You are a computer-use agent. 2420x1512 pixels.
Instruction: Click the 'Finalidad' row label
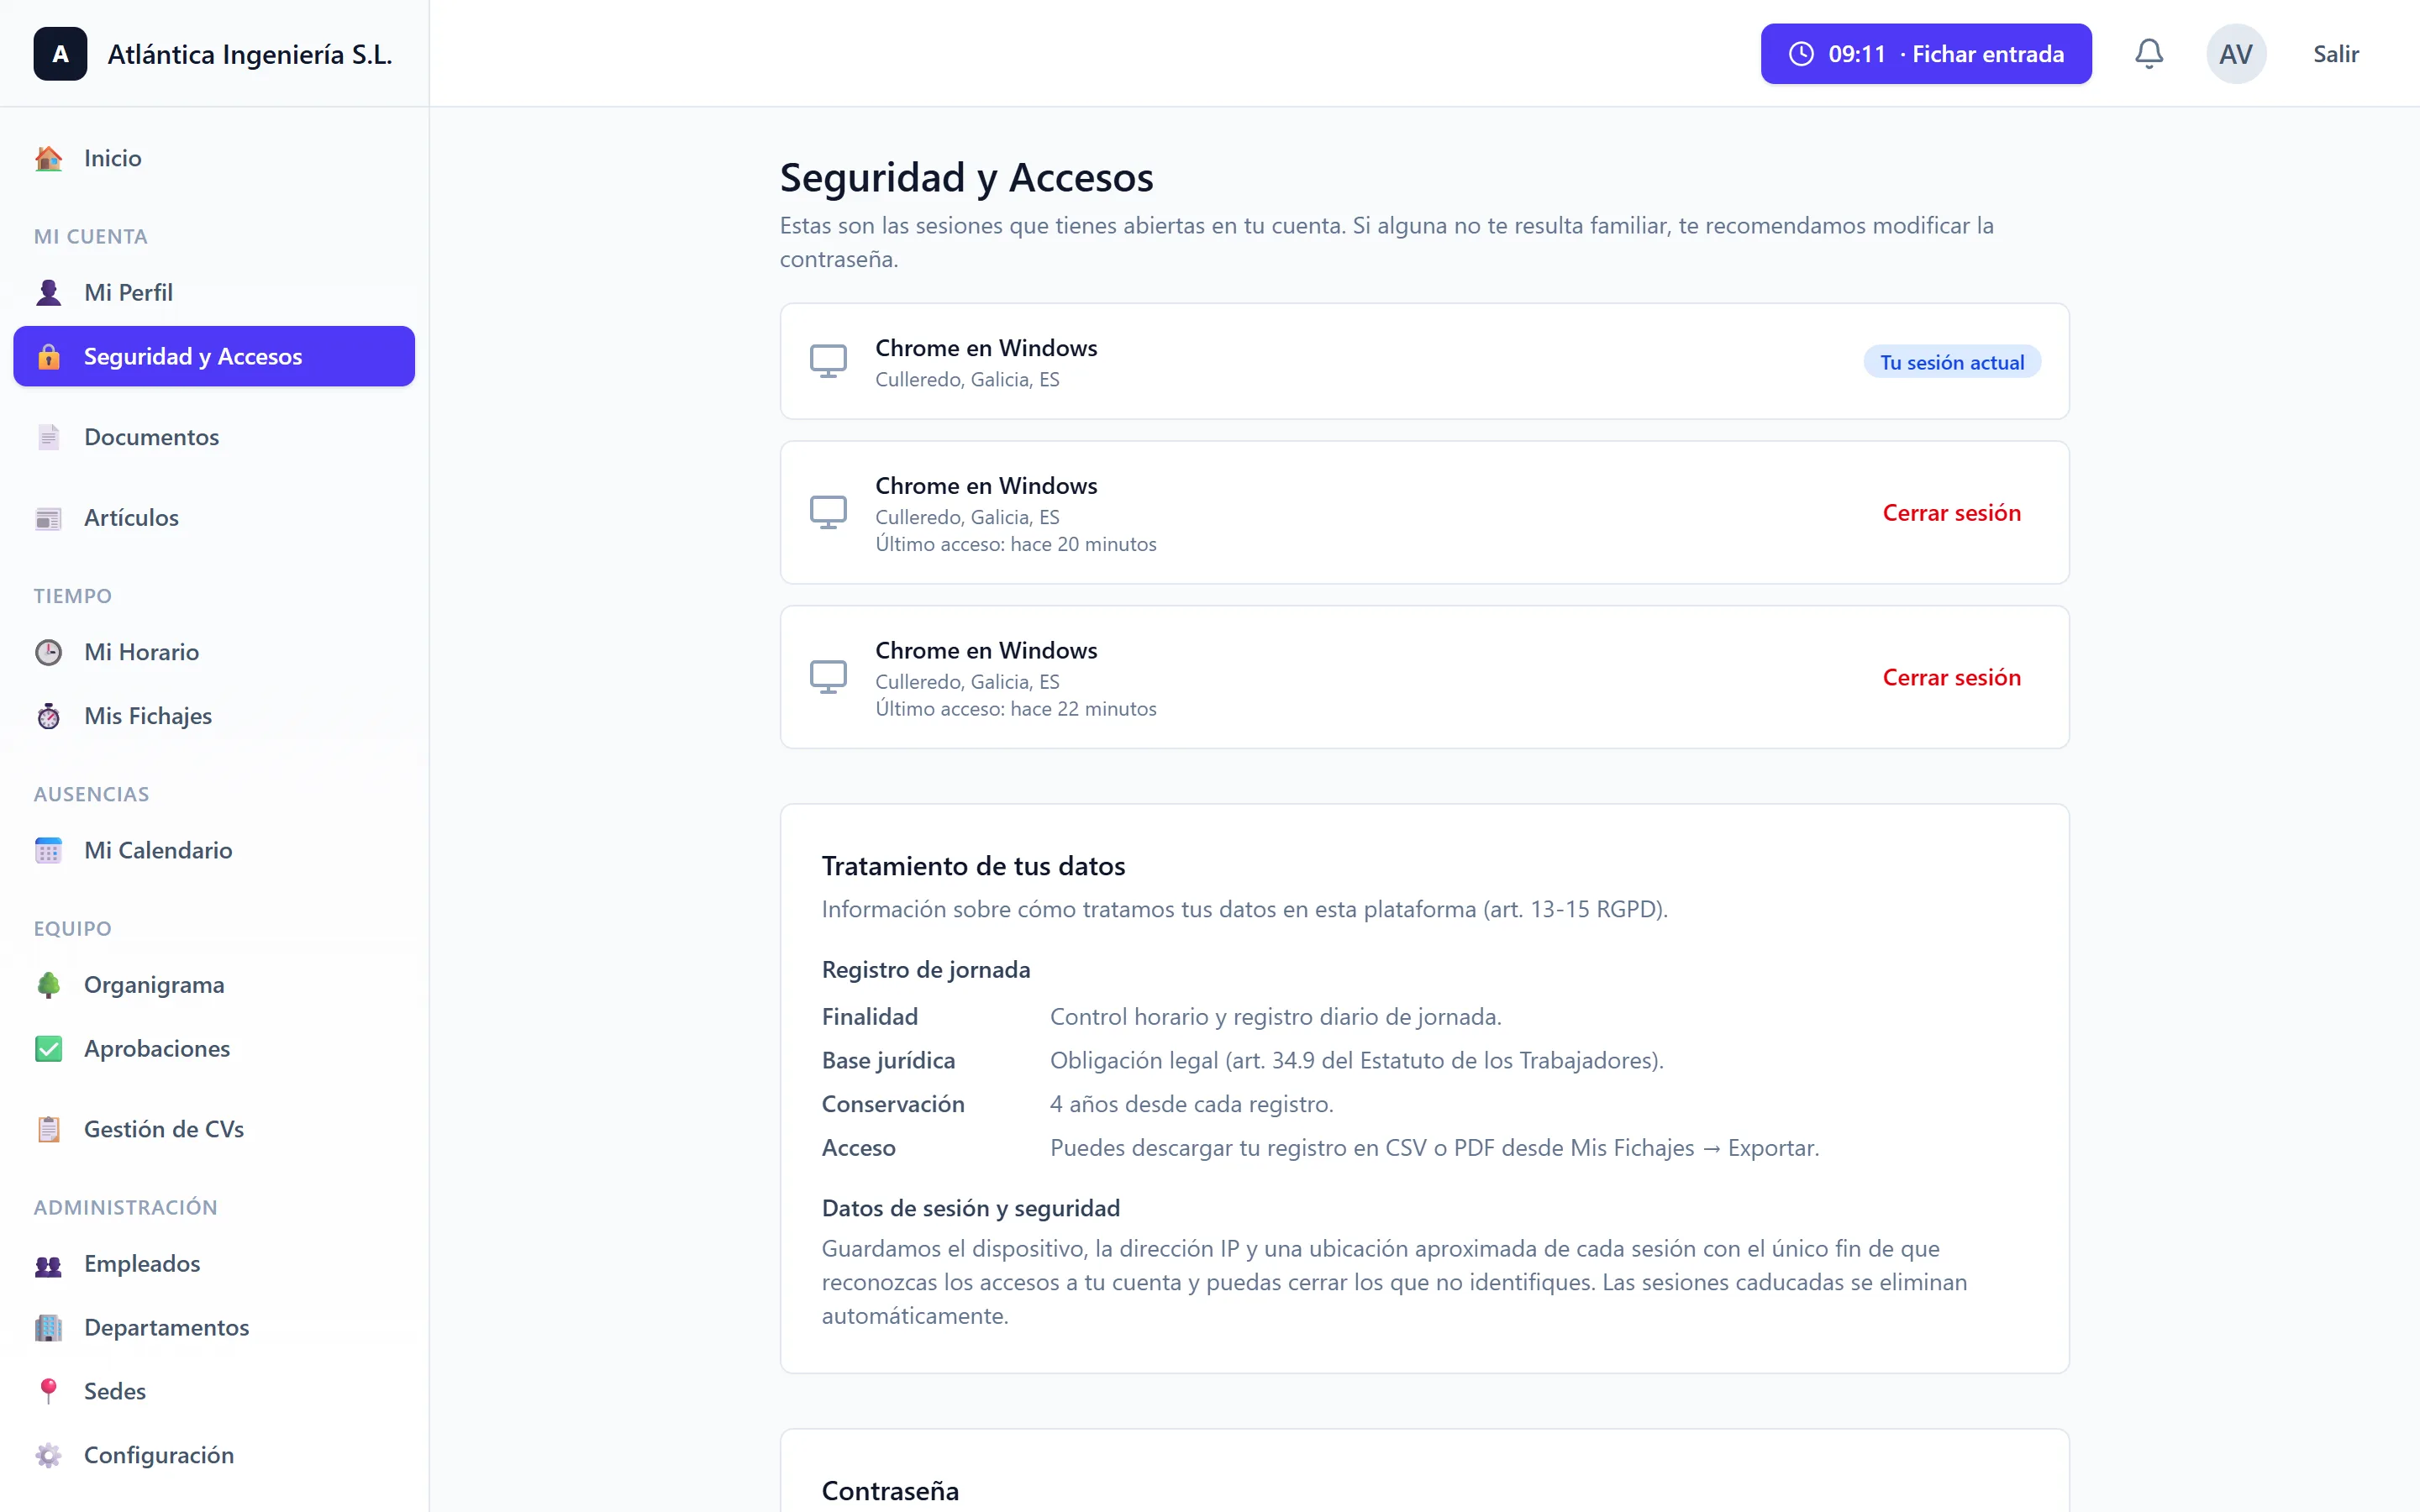[x=870, y=1017]
